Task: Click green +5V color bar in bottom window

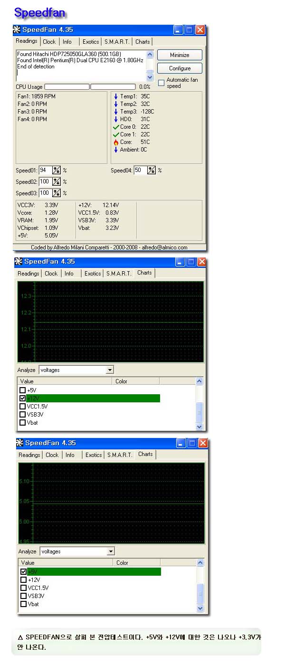Action: (95, 571)
